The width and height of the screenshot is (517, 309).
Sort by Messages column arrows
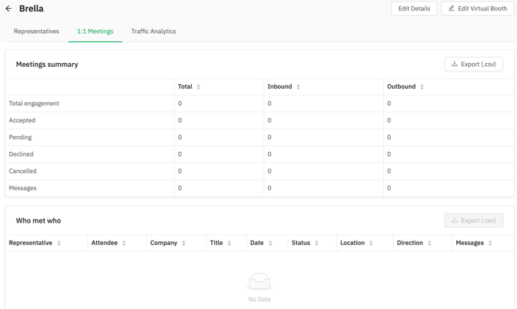[490, 243]
